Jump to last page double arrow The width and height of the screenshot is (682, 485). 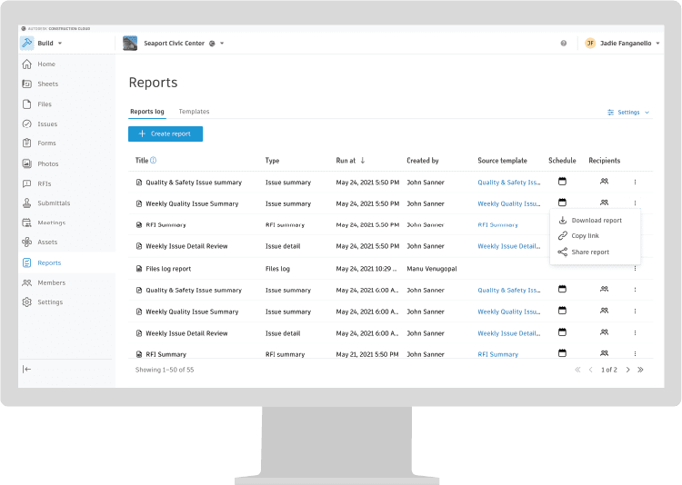(x=640, y=370)
